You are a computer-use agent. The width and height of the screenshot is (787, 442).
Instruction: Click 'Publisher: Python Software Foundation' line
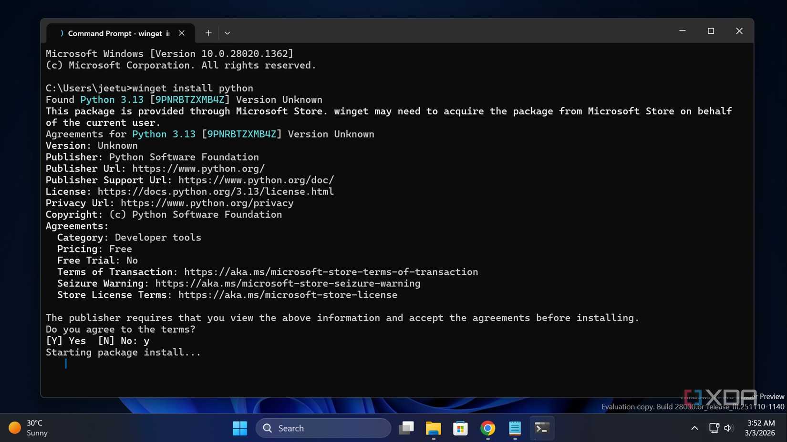(152, 157)
